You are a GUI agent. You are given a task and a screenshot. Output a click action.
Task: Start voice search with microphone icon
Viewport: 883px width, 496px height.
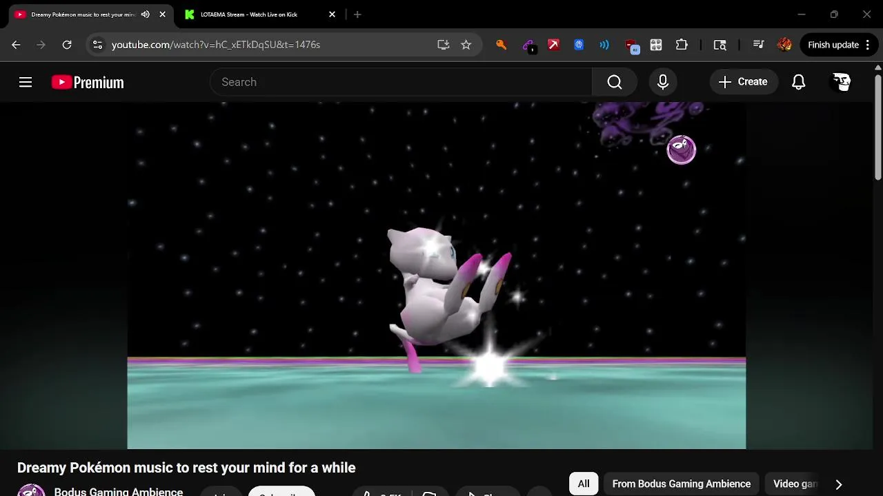pos(663,82)
